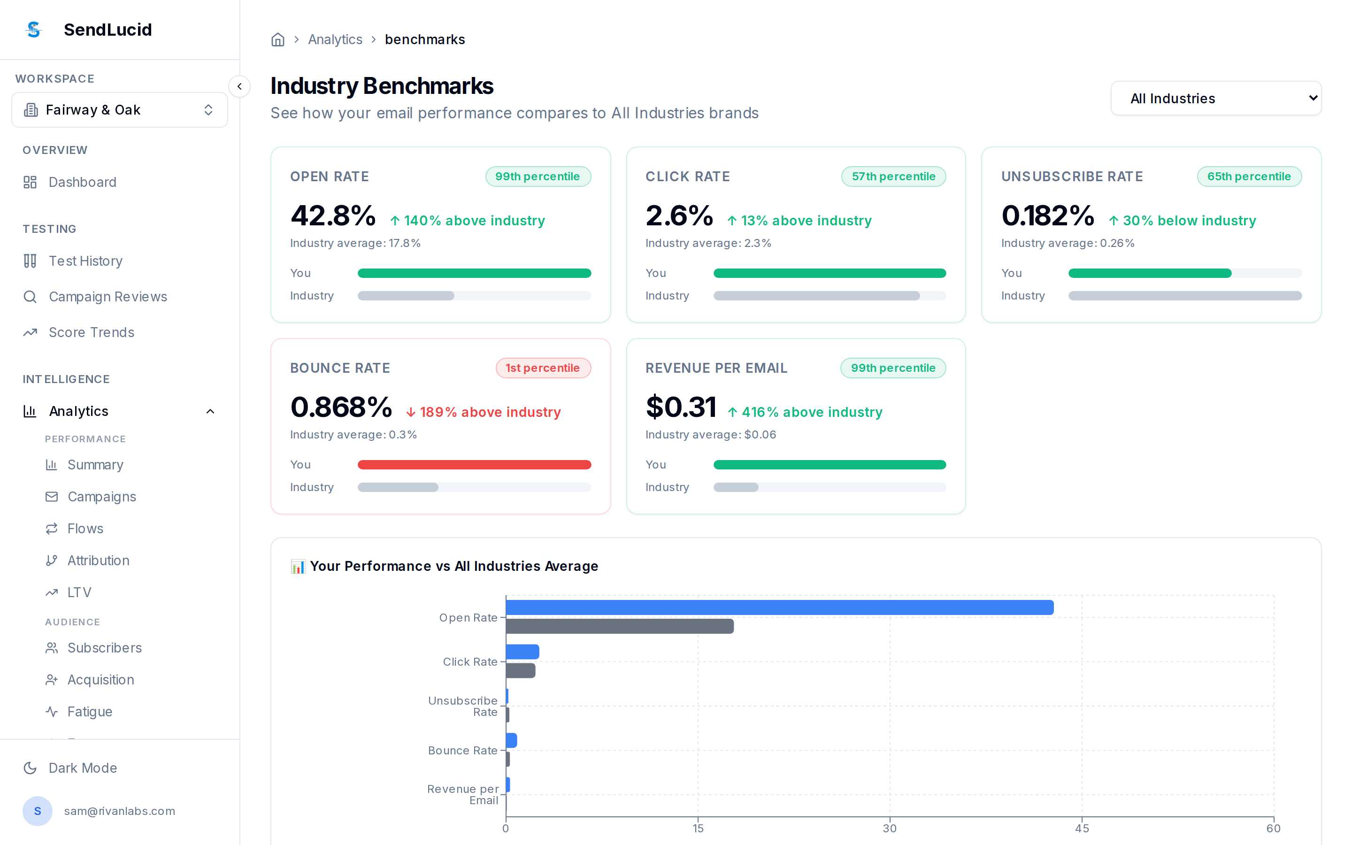Click the Analytics bar chart icon
The image size is (1352, 845).
tap(30, 411)
